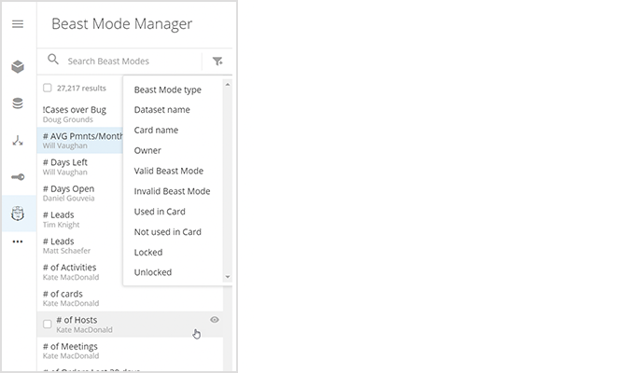
Task: Click the filter menu scroll down arrow
Action: coord(228,277)
